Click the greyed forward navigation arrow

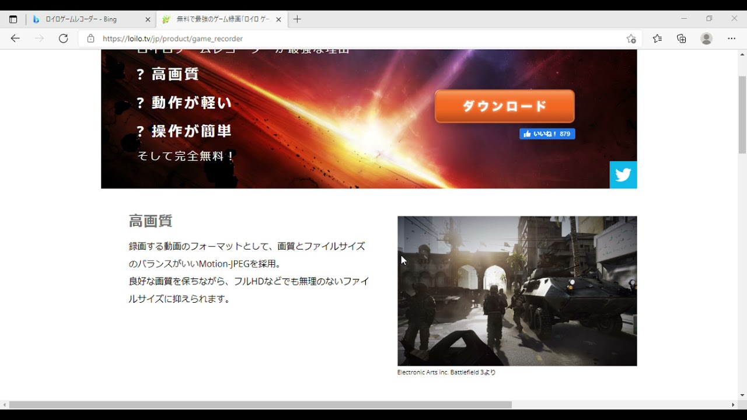pyautogui.click(x=39, y=38)
